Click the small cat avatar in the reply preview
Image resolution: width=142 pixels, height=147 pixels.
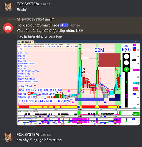pyautogui.click(x=19, y=19)
